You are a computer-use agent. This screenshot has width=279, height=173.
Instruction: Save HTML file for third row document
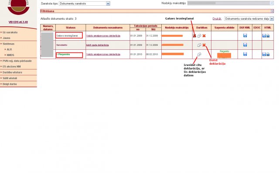(264, 54)
